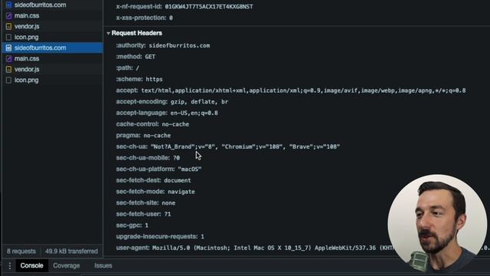Click the stylesheet icon of the first main.css entry
The width and height of the screenshot is (490, 276).
(x=8, y=15)
